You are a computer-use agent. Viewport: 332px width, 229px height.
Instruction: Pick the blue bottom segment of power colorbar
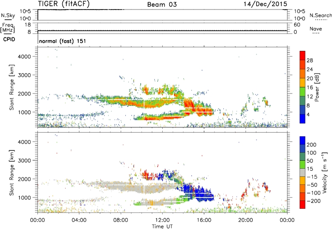[303, 119]
